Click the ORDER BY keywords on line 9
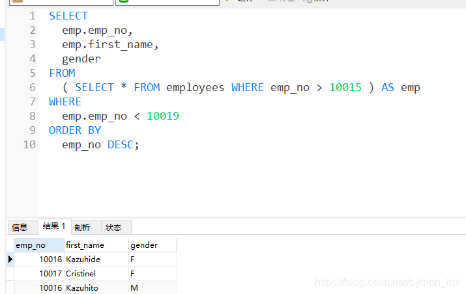The height and width of the screenshot is (294, 466). coord(75,130)
